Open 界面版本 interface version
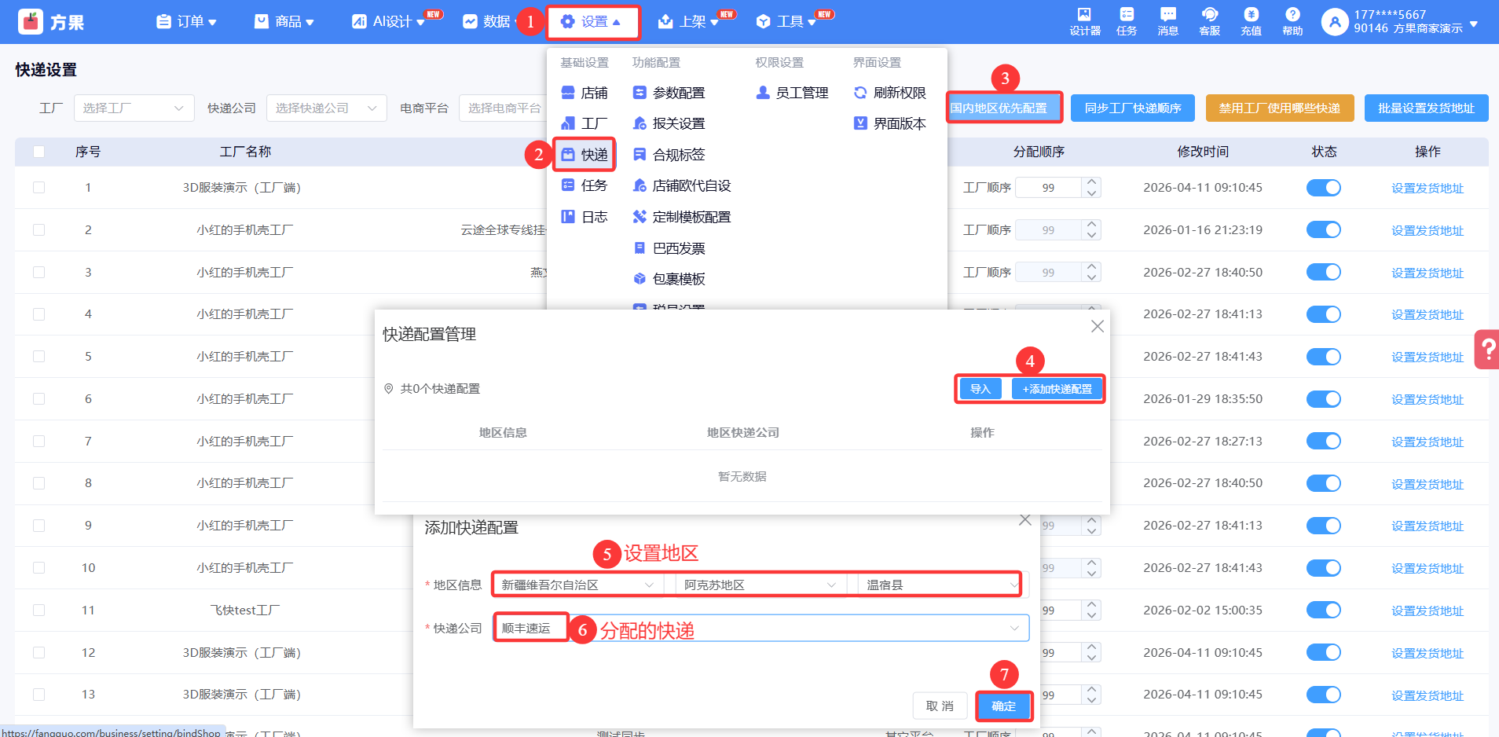Viewport: 1499px width, 737px height. (x=890, y=123)
